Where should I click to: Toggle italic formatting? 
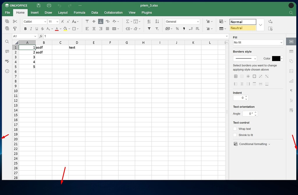pyautogui.click(x=31, y=28)
